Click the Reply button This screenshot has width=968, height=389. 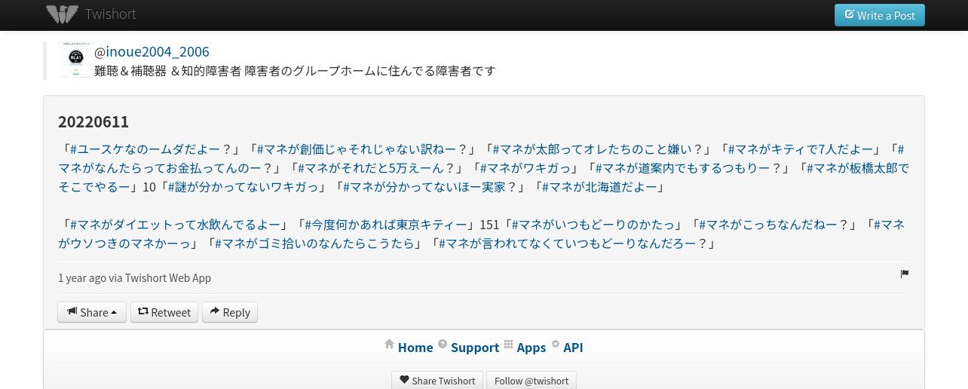click(x=230, y=312)
